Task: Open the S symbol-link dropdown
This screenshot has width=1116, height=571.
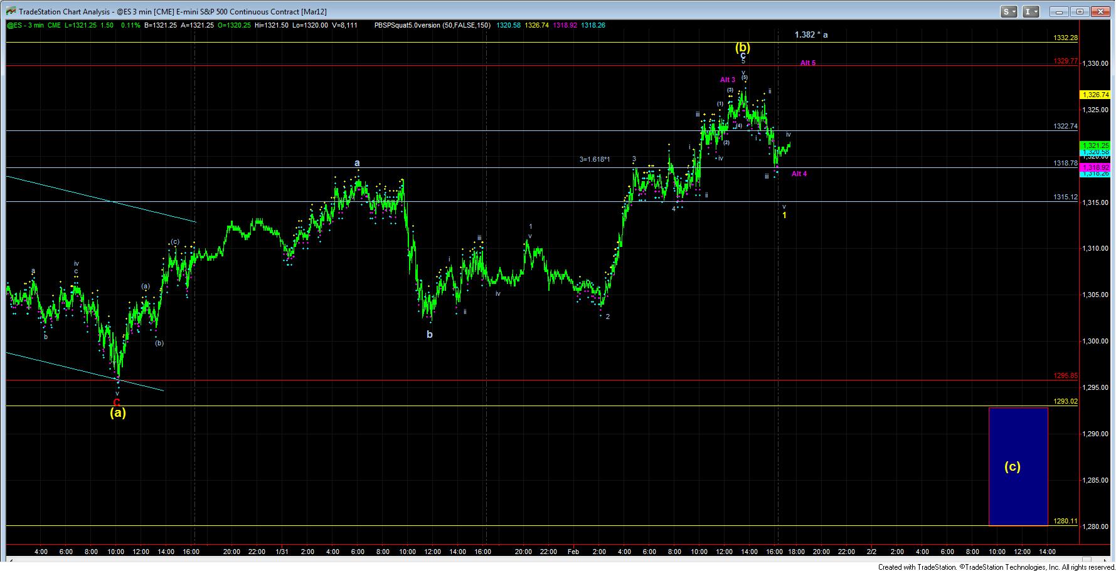Action: tap(1009, 11)
